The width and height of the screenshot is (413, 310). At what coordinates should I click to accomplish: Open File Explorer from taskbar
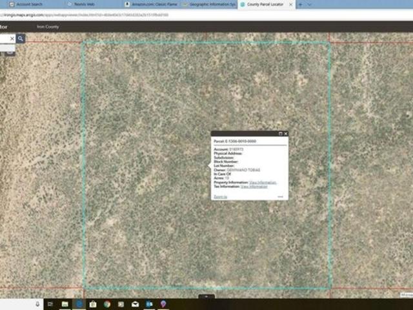click(65, 304)
